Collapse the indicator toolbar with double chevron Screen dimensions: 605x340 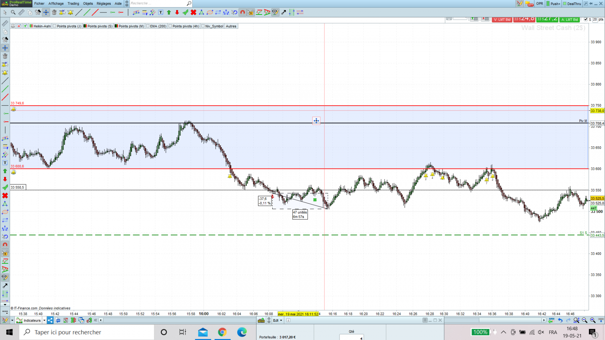click(95, 320)
